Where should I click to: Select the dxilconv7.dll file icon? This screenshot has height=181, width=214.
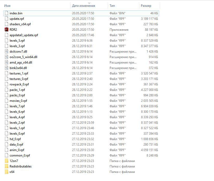coord(7,52)
